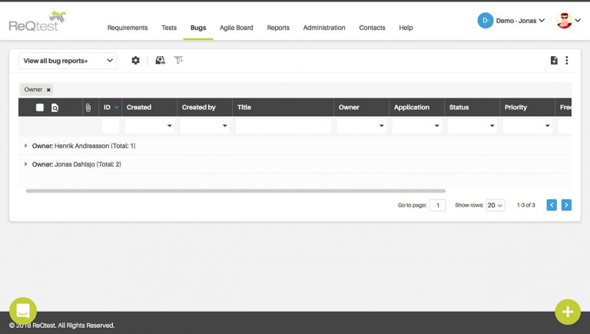590x334 pixels.
Task: Expand the Jonas Dahlsjo owner group
Action: click(x=25, y=164)
